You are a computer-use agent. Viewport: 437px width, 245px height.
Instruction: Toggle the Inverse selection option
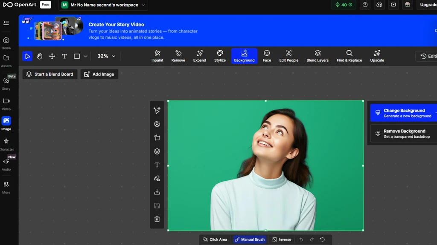[282, 239]
